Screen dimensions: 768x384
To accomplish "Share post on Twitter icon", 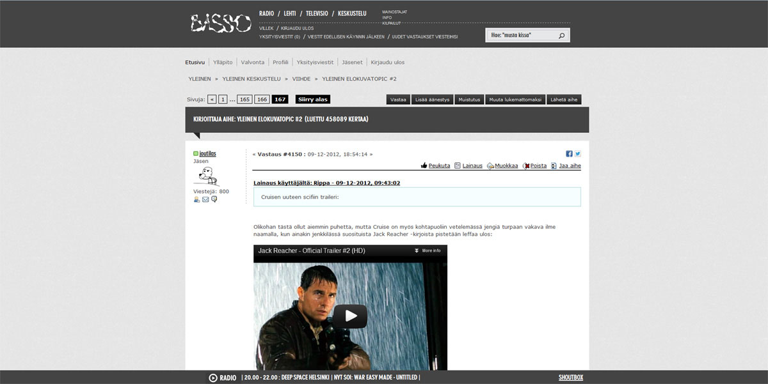I will pyautogui.click(x=577, y=154).
